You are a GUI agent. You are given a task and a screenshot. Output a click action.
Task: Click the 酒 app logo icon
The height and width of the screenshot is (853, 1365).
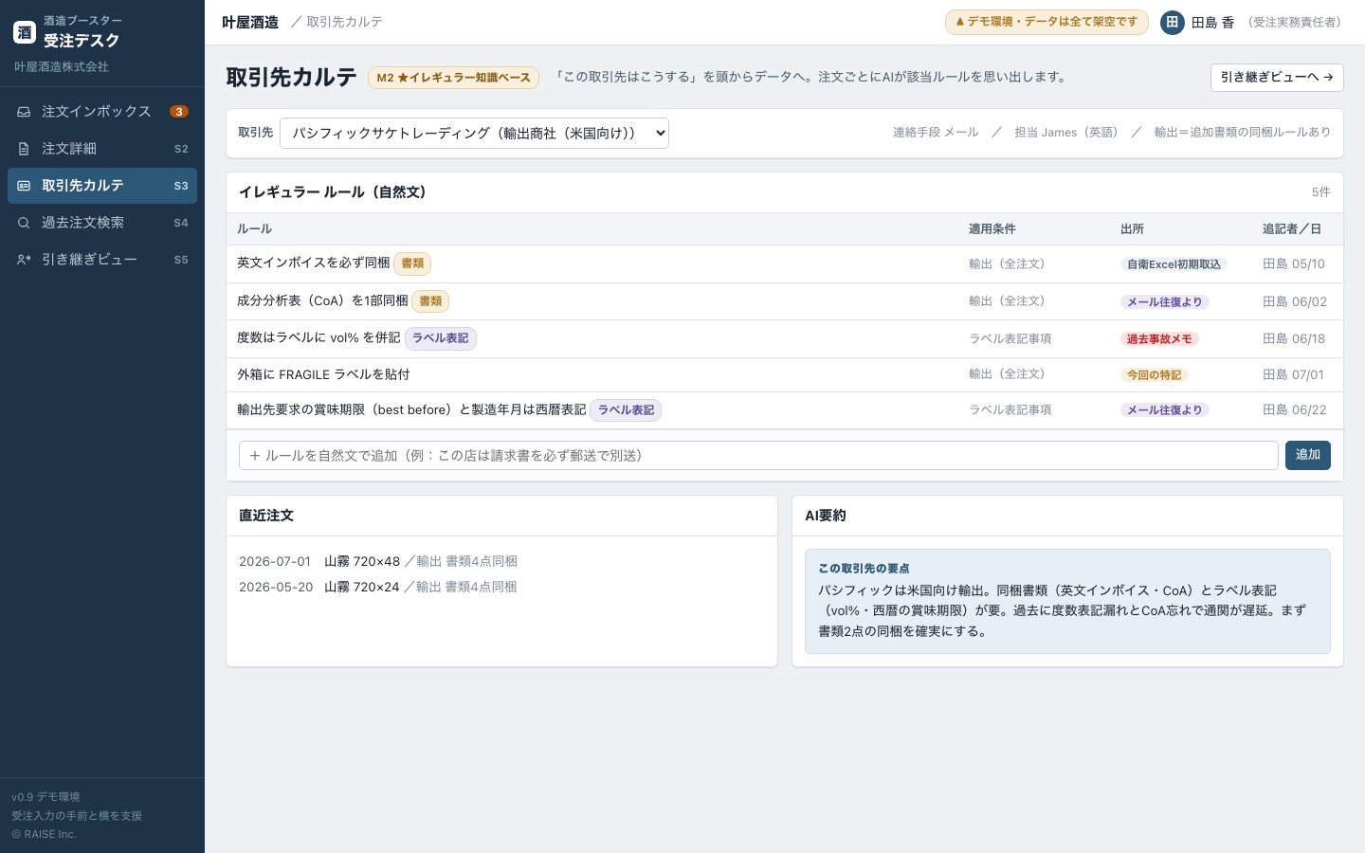click(x=25, y=32)
